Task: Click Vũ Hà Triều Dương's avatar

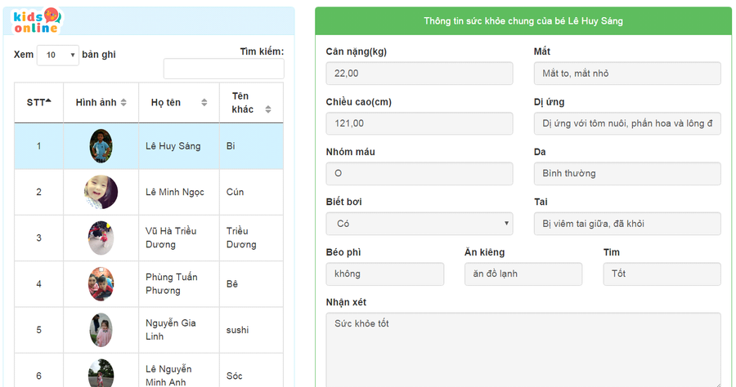Action: [x=101, y=238]
